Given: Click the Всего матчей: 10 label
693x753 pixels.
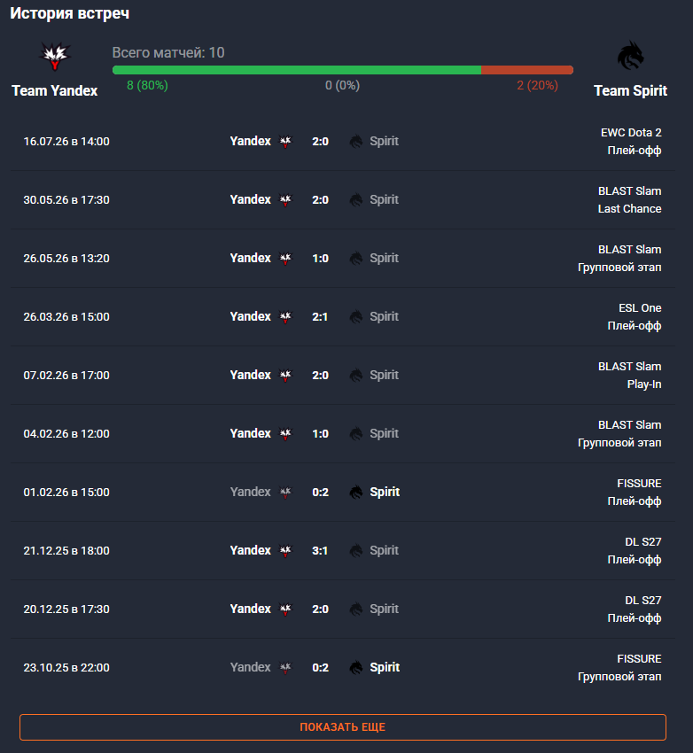Looking at the screenshot, I should pyautogui.click(x=168, y=53).
